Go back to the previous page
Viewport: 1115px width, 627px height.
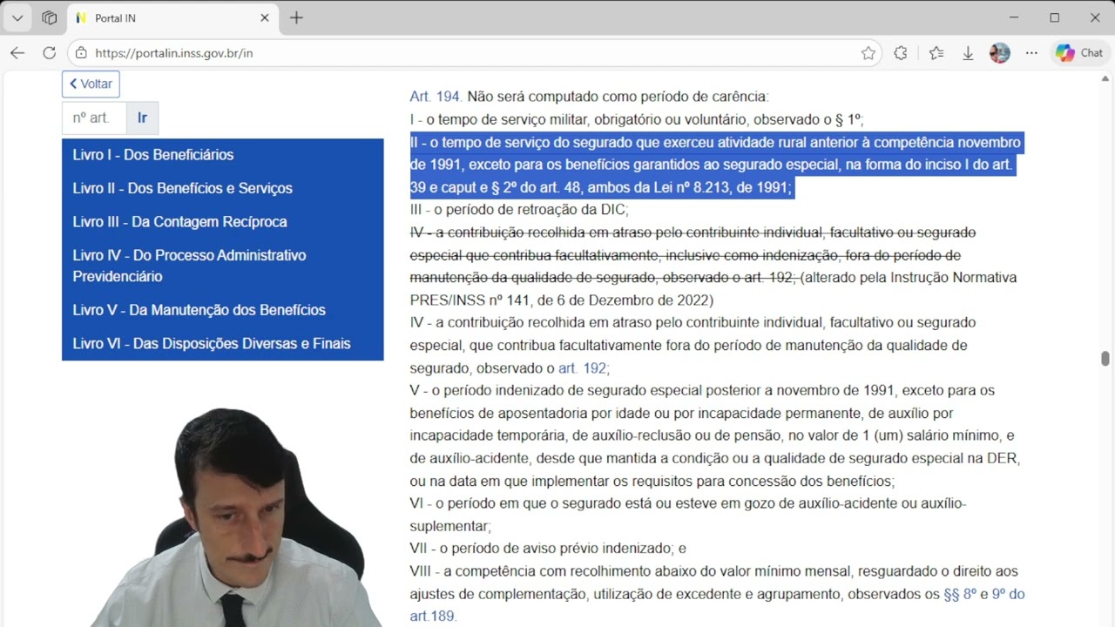17,53
